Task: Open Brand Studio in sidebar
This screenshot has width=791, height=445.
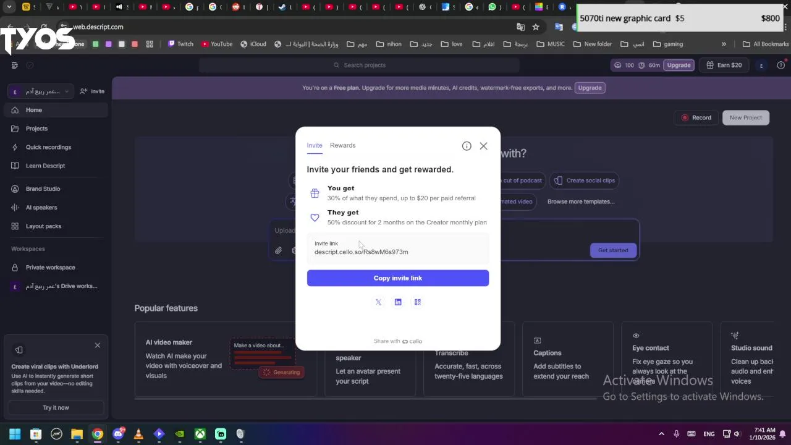Action: (x=56, y=189)
